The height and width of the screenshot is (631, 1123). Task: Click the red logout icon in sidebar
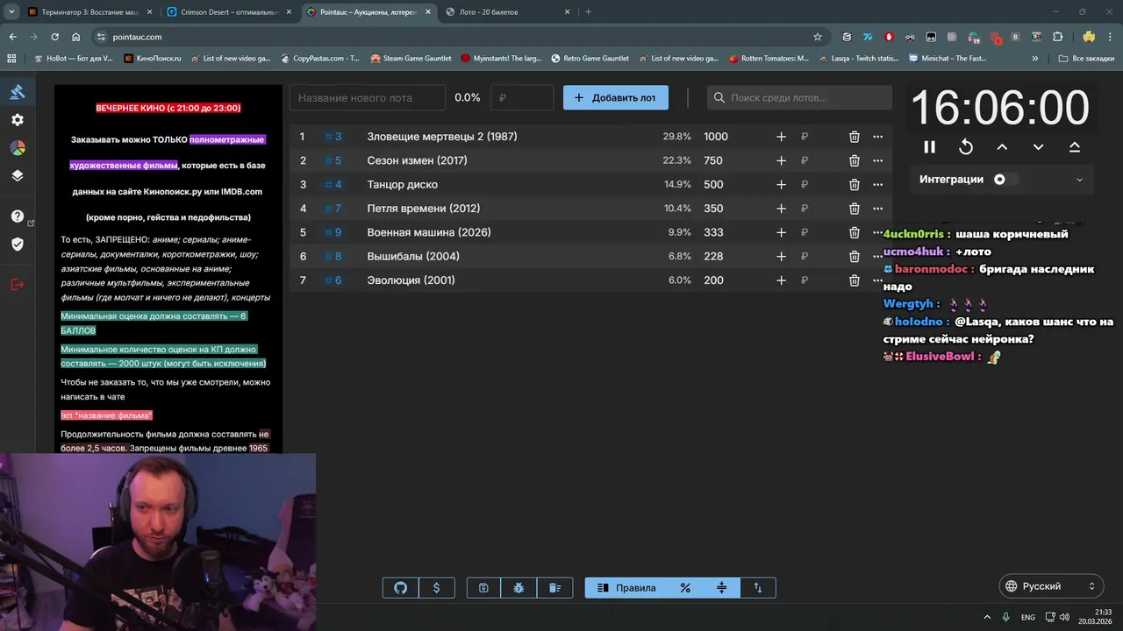18,284
